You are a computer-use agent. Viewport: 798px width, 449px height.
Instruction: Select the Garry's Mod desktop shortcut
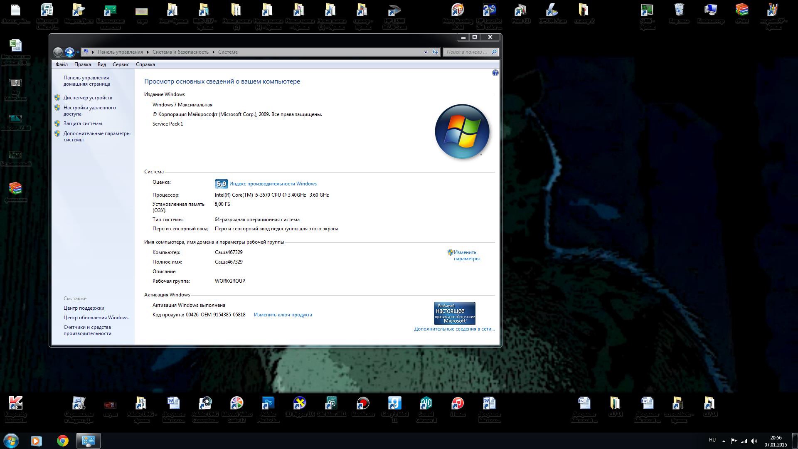(394, 409)
